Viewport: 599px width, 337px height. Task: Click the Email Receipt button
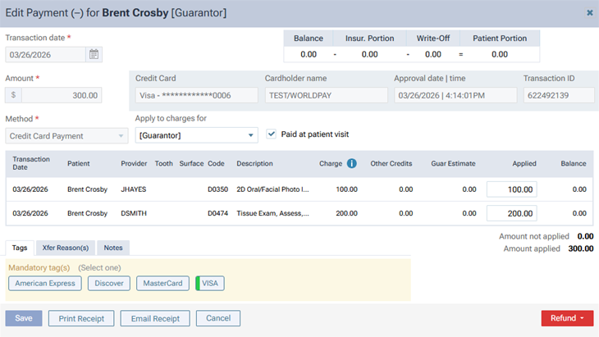(x=155, y=318)
